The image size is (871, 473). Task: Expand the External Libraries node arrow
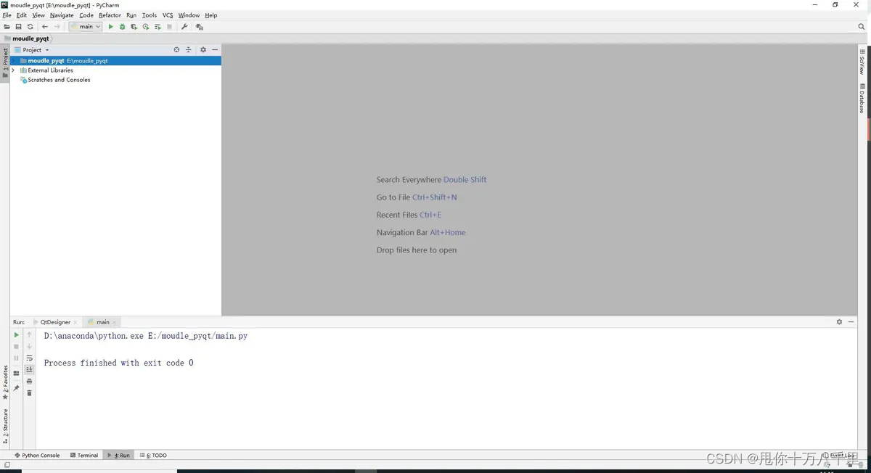pos(13,70)
